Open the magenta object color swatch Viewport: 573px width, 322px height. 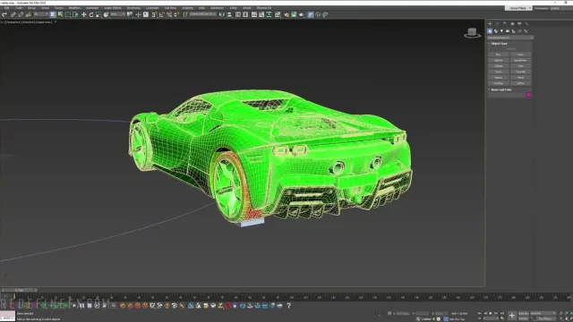(528, 95)
